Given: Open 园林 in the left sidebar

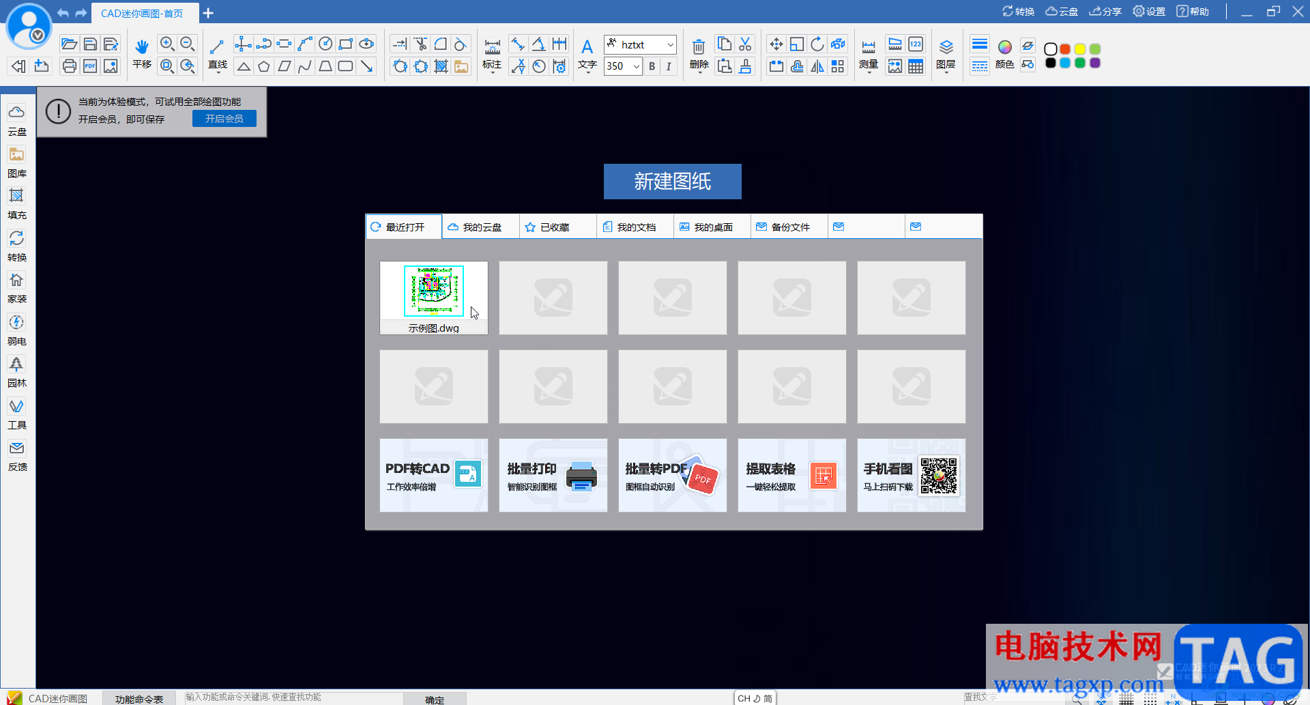Looking at the screenshot, I should tap(17, 372).
